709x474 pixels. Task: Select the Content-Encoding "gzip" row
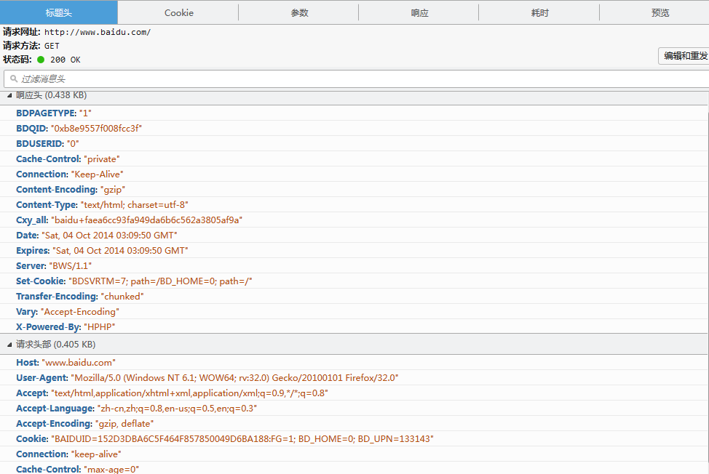(354, 189)
